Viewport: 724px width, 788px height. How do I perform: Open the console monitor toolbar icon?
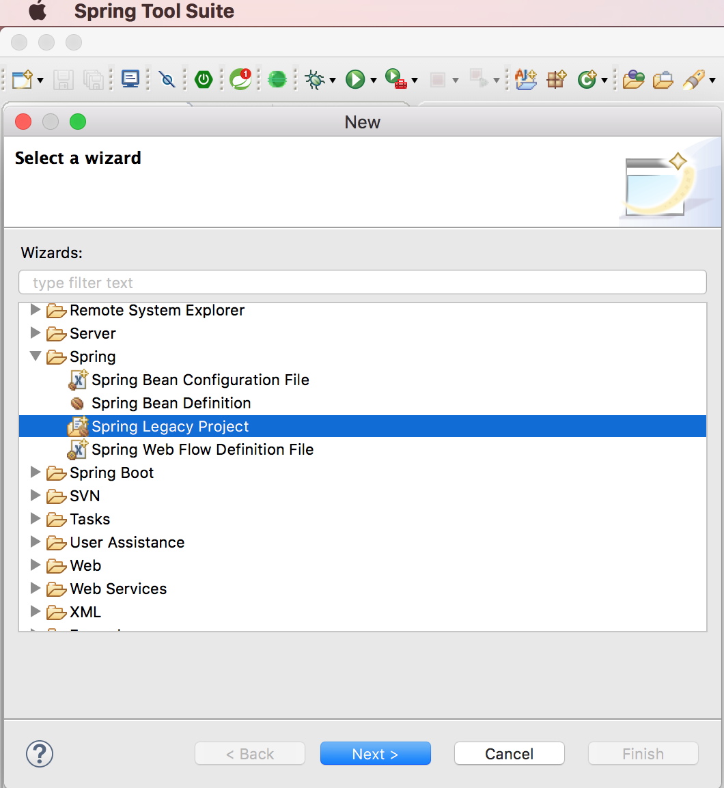130,79
